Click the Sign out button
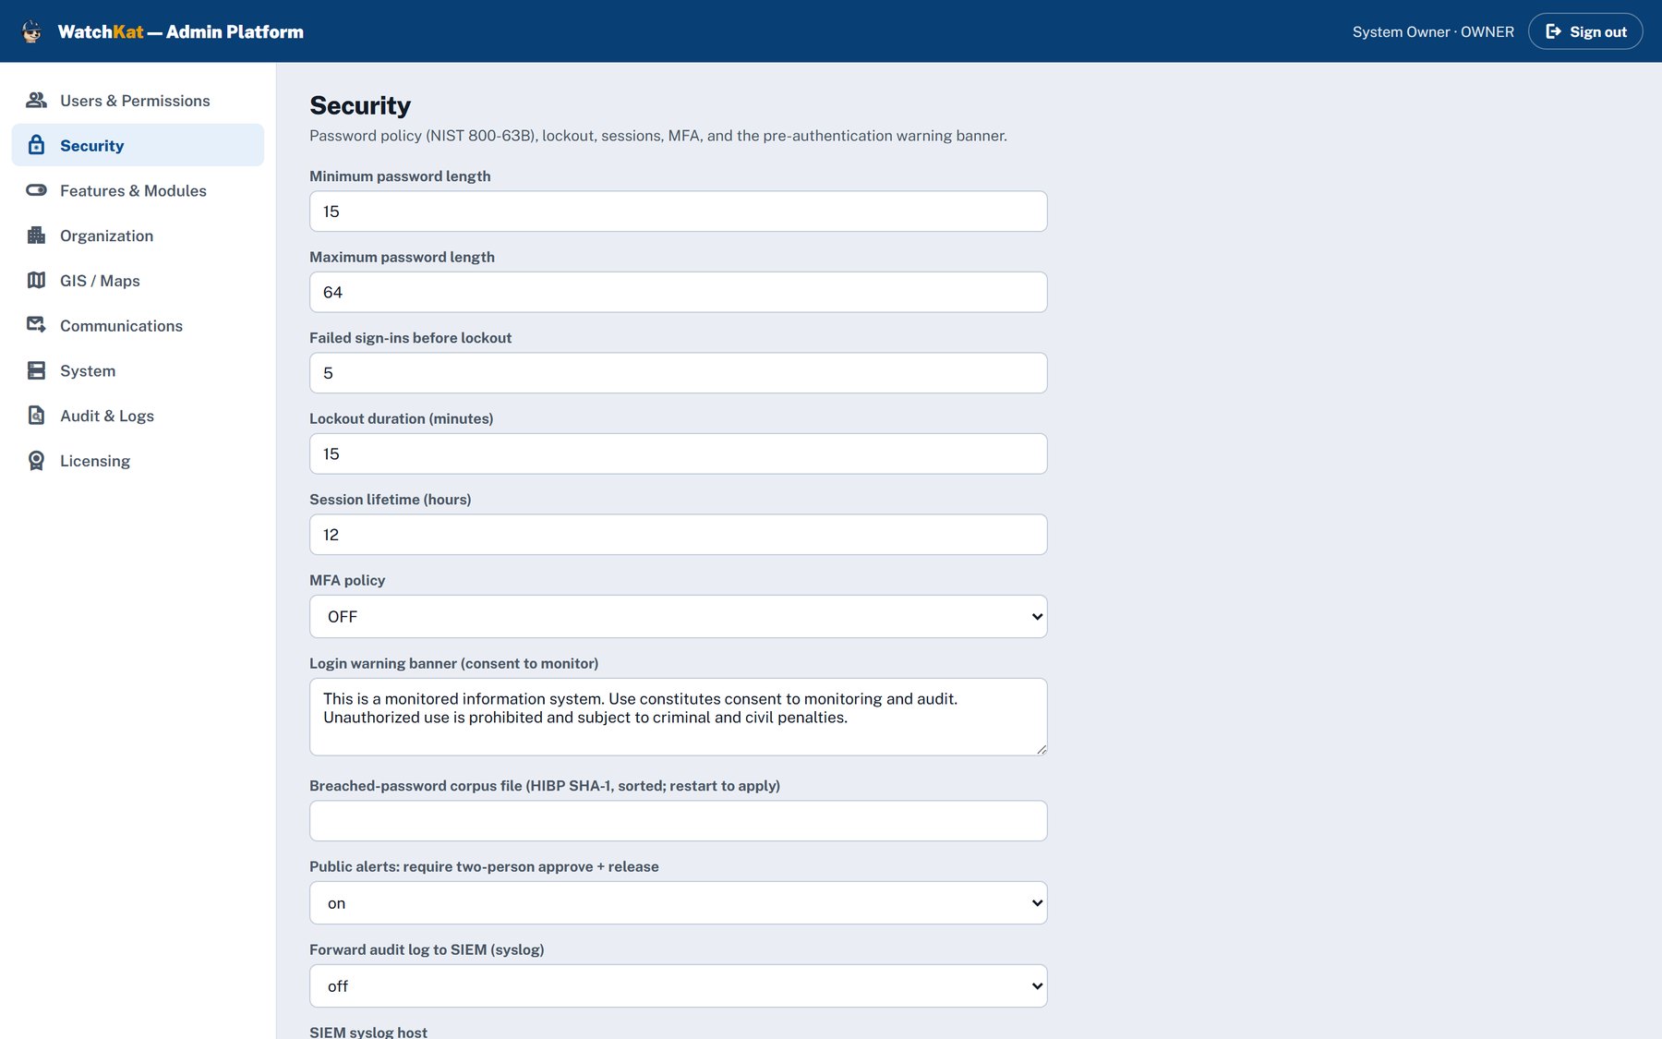1662x1039 pixels. tap(1585, 31)
